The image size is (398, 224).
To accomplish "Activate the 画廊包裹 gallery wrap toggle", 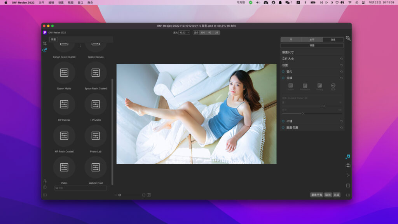I will tap(283, 127).
